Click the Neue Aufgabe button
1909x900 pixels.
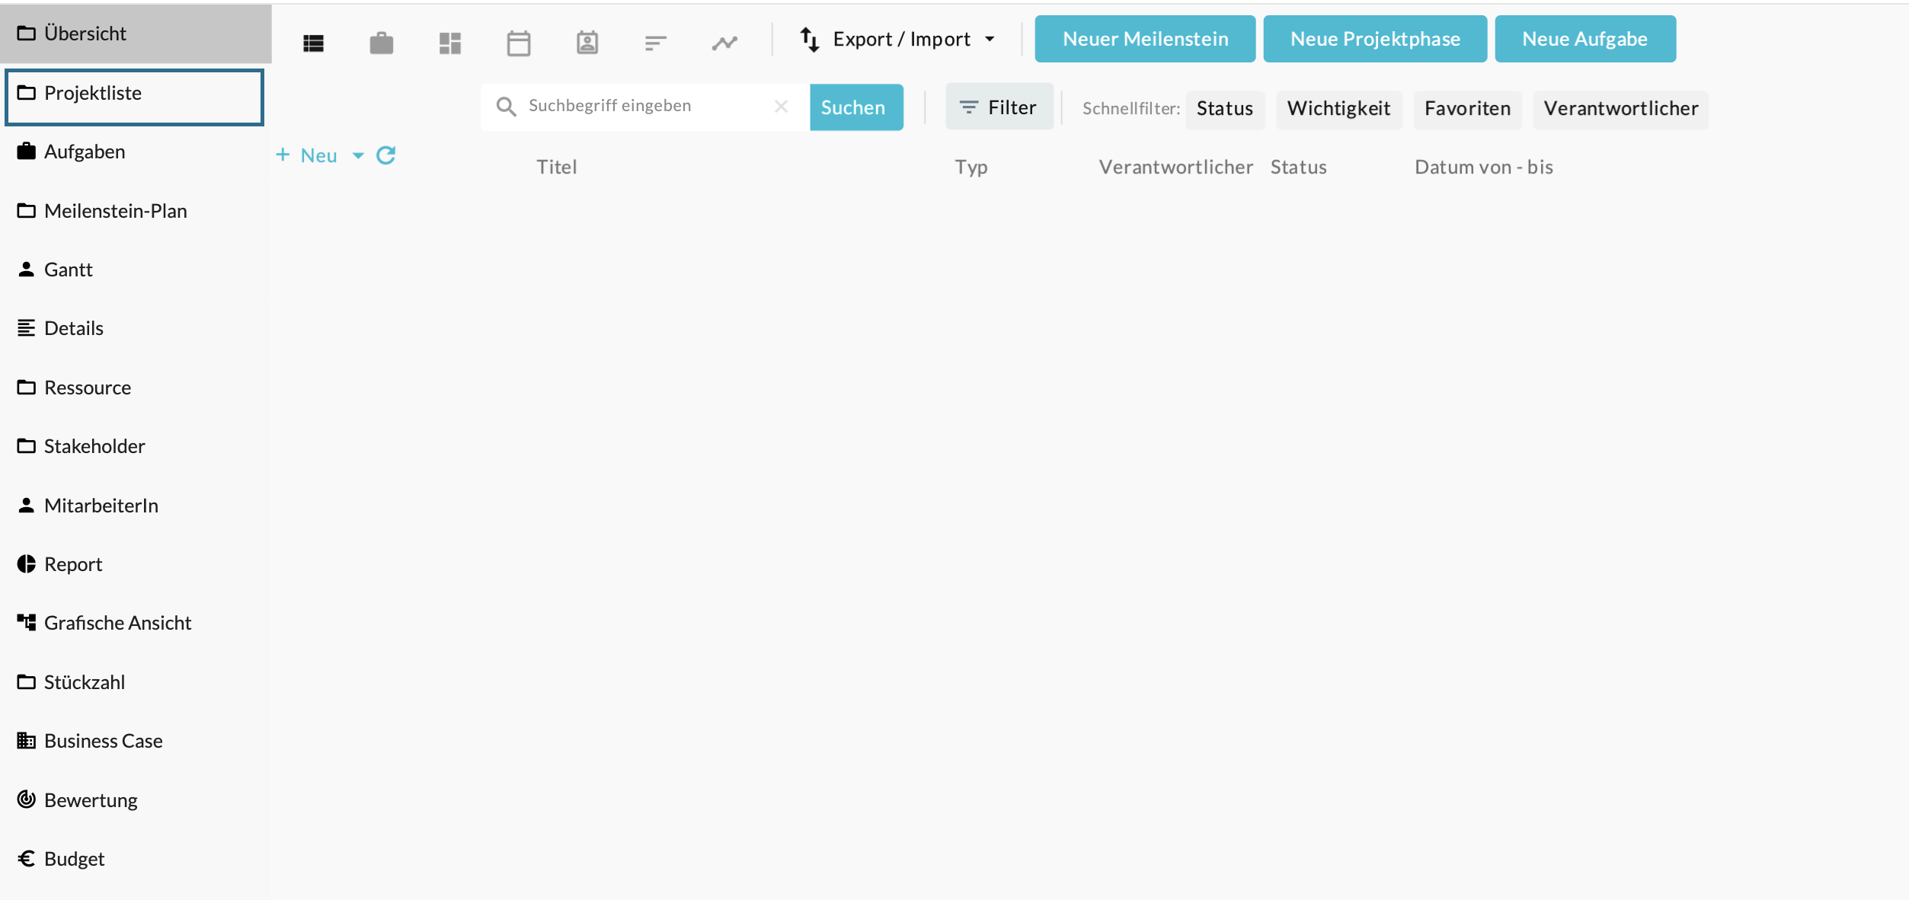click(x=1584, y=39)
